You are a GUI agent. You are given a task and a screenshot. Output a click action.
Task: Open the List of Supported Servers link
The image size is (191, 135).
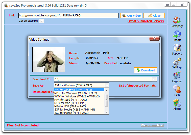pos(146,21)
